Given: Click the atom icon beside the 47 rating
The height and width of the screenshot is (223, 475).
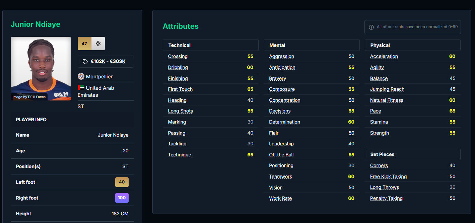Looking at the screenshot, I should point(98,44).
